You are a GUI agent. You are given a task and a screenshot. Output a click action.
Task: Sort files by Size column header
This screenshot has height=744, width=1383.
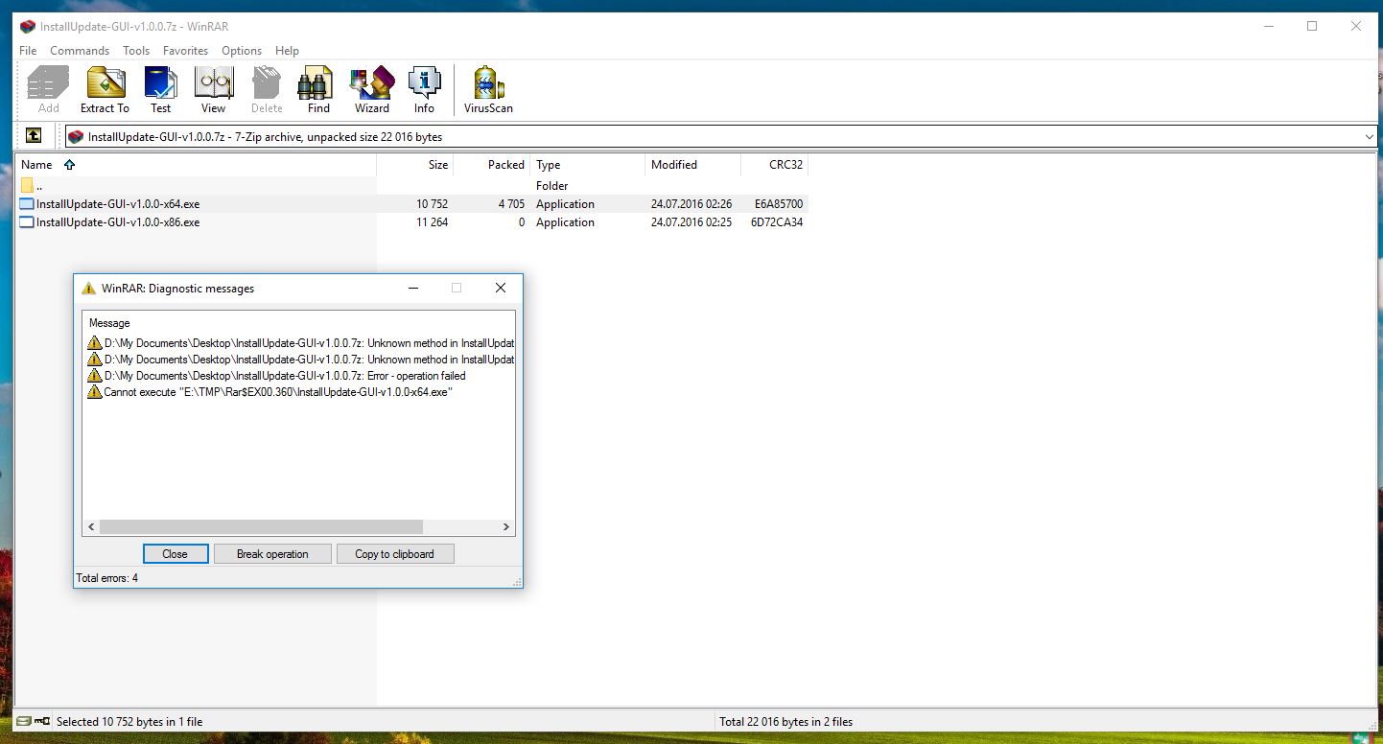point(437,165)
